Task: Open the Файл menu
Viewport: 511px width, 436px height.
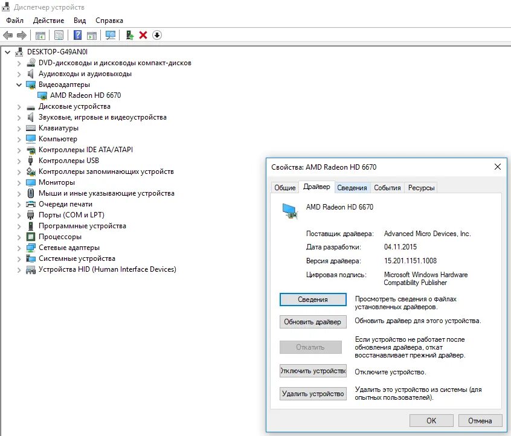Action: (14, 21)
